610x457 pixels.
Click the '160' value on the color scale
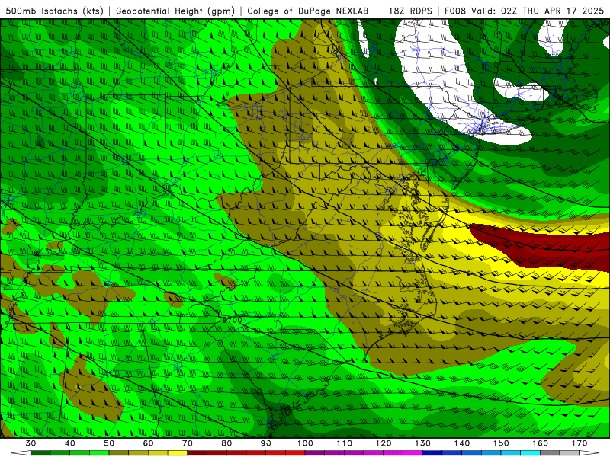tap(541, 443)
